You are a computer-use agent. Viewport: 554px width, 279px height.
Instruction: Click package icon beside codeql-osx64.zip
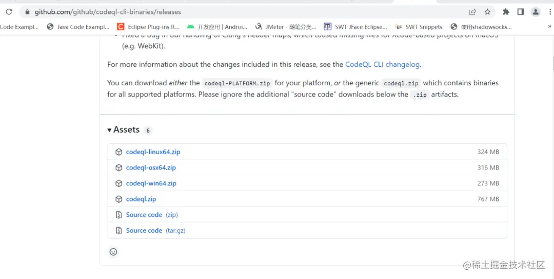[118, 168]
